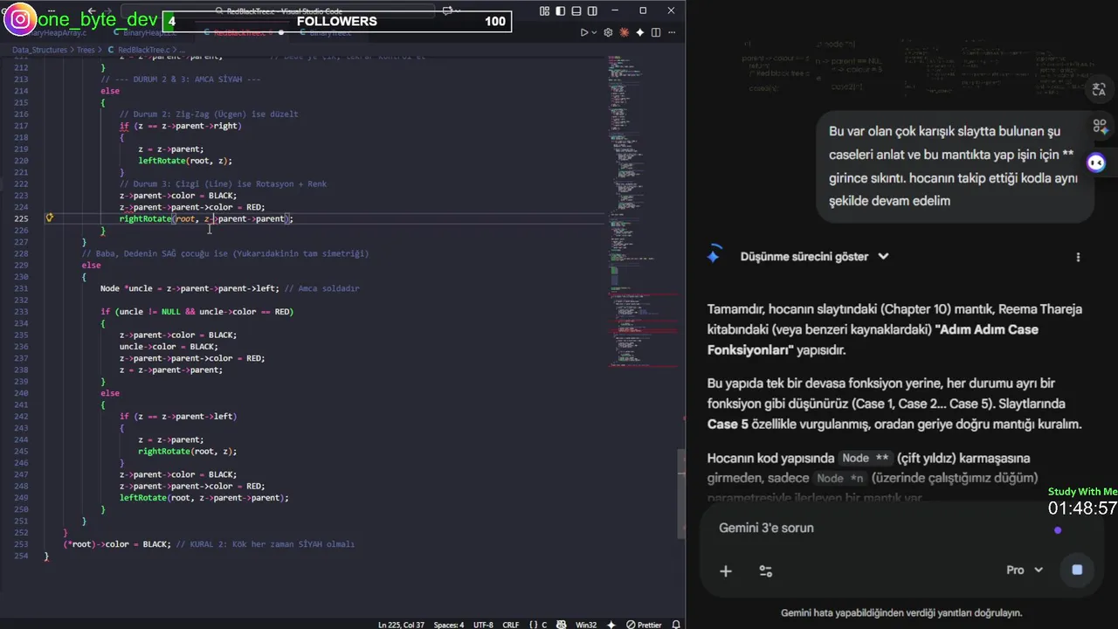Open Gemini tools sliders icon

(766, 570)
